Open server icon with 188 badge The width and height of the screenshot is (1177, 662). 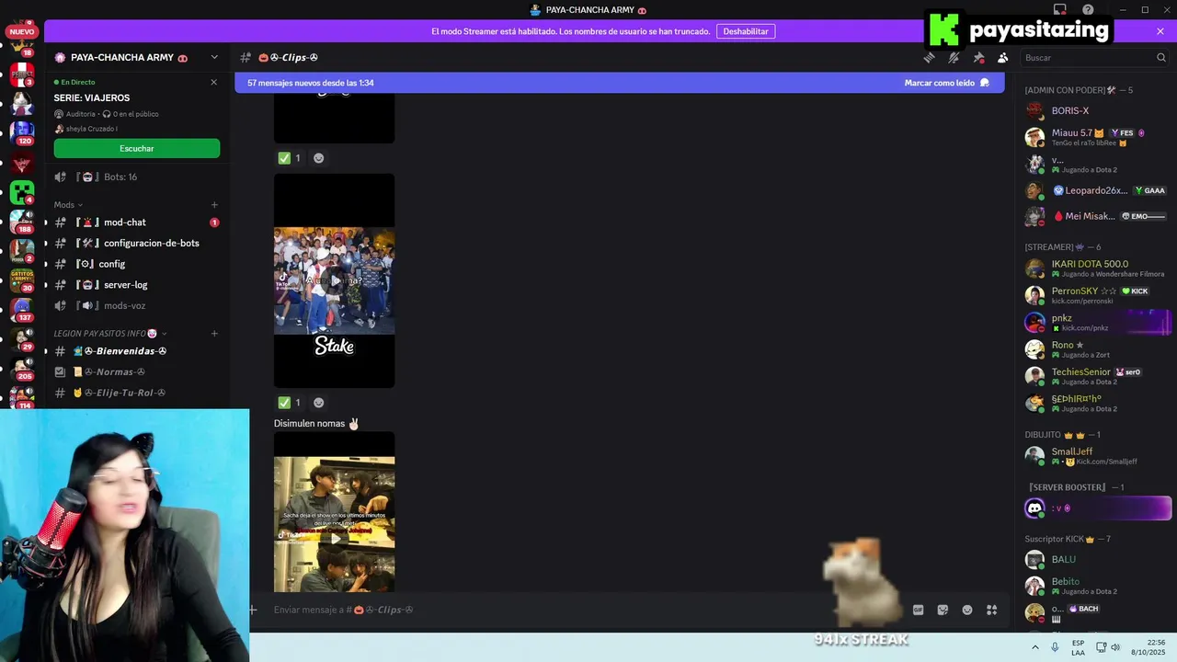pos(22,222)
